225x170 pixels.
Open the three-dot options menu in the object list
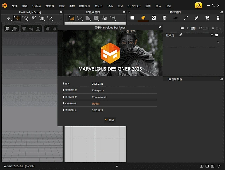tap(218, 42)
